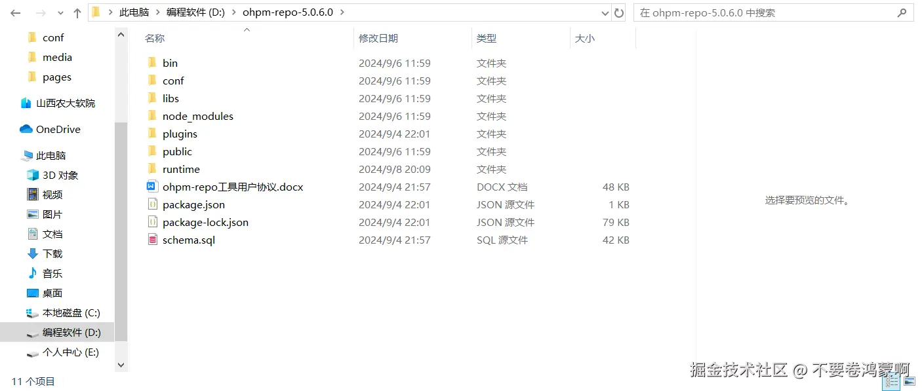Select the conf folder icon in file list

click(x=152, y=80)
